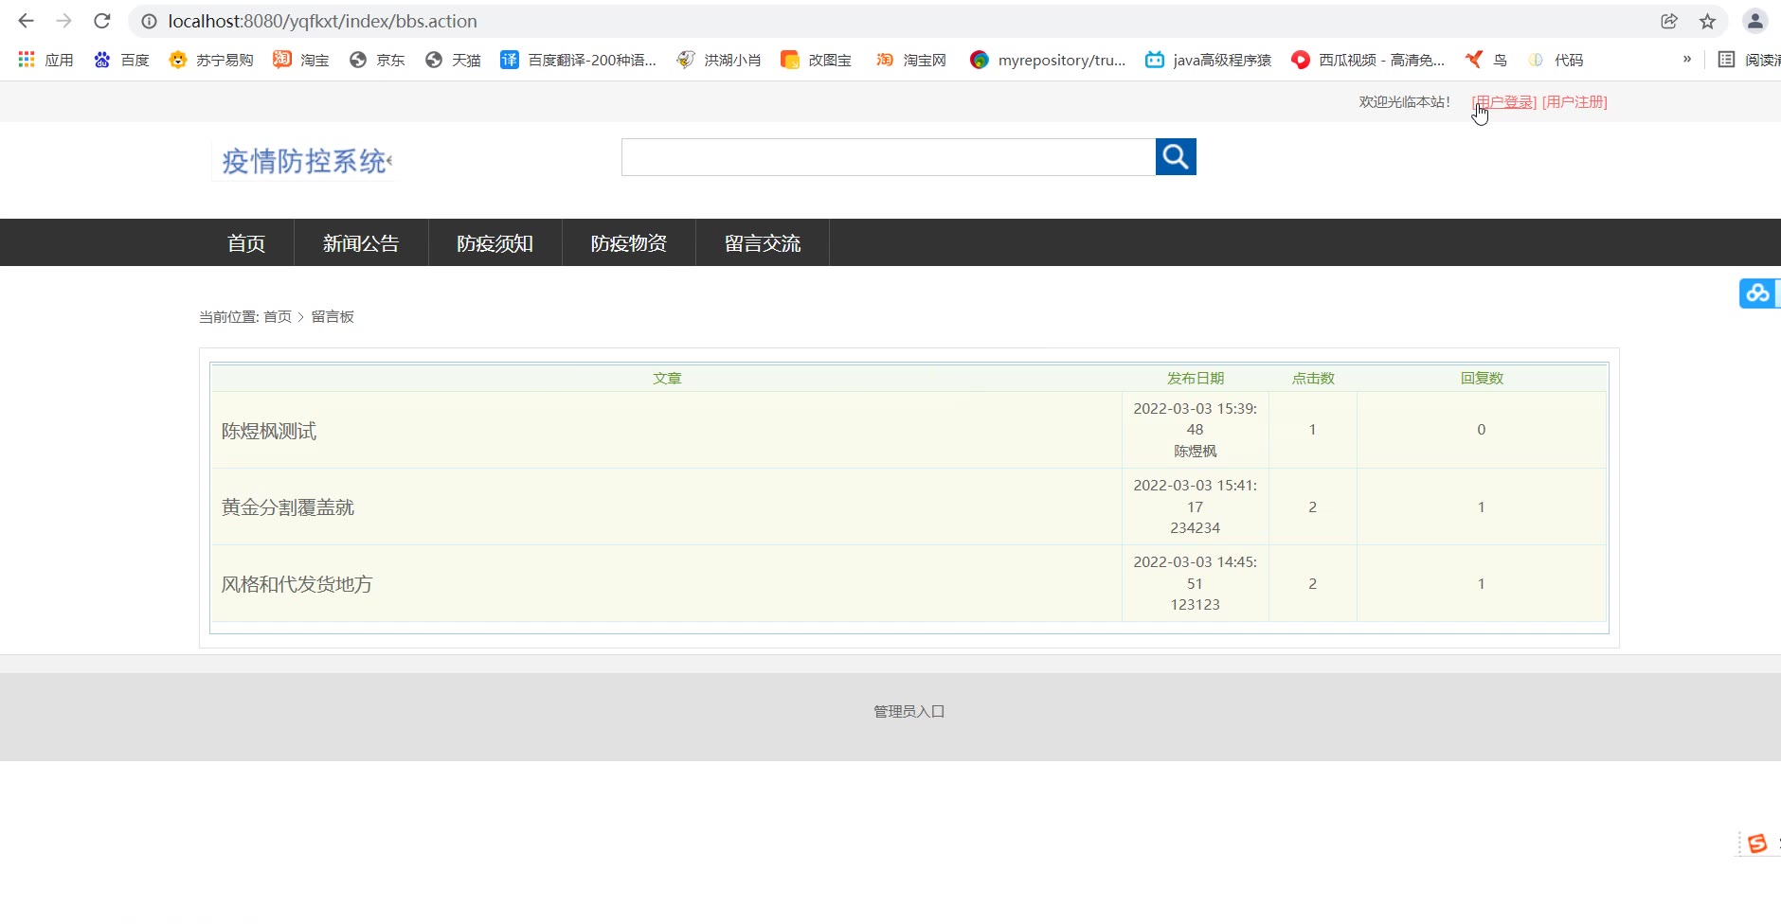
Task: Open the 京东 bookmark
Action: click(377, 60)
